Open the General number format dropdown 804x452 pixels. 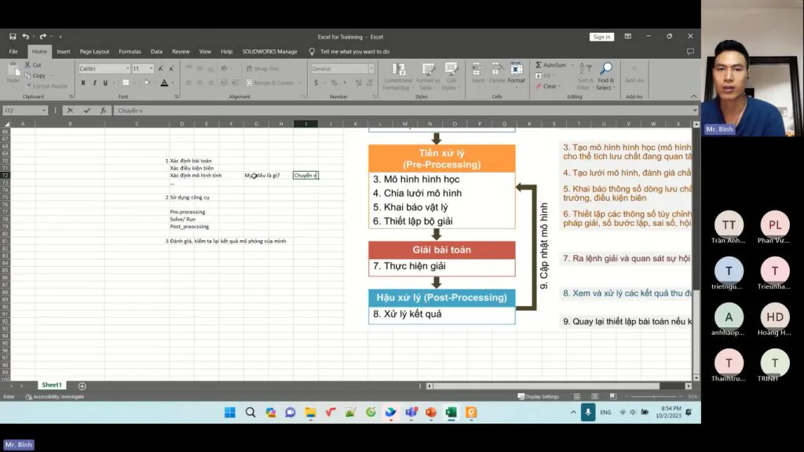tap(371, 68)
